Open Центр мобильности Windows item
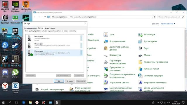Screen dimensions: 187x105 click(151, 89)
